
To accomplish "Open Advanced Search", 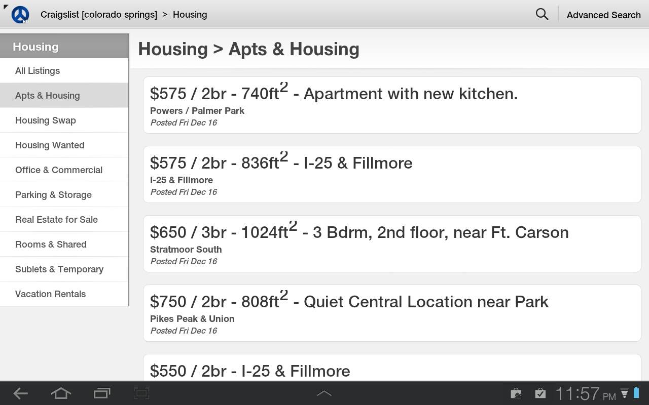I will click(603, 15).
